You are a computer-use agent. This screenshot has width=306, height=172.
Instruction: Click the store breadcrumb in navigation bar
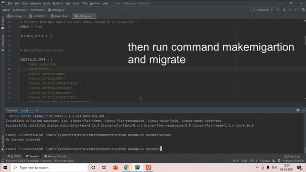click(6, 10)
